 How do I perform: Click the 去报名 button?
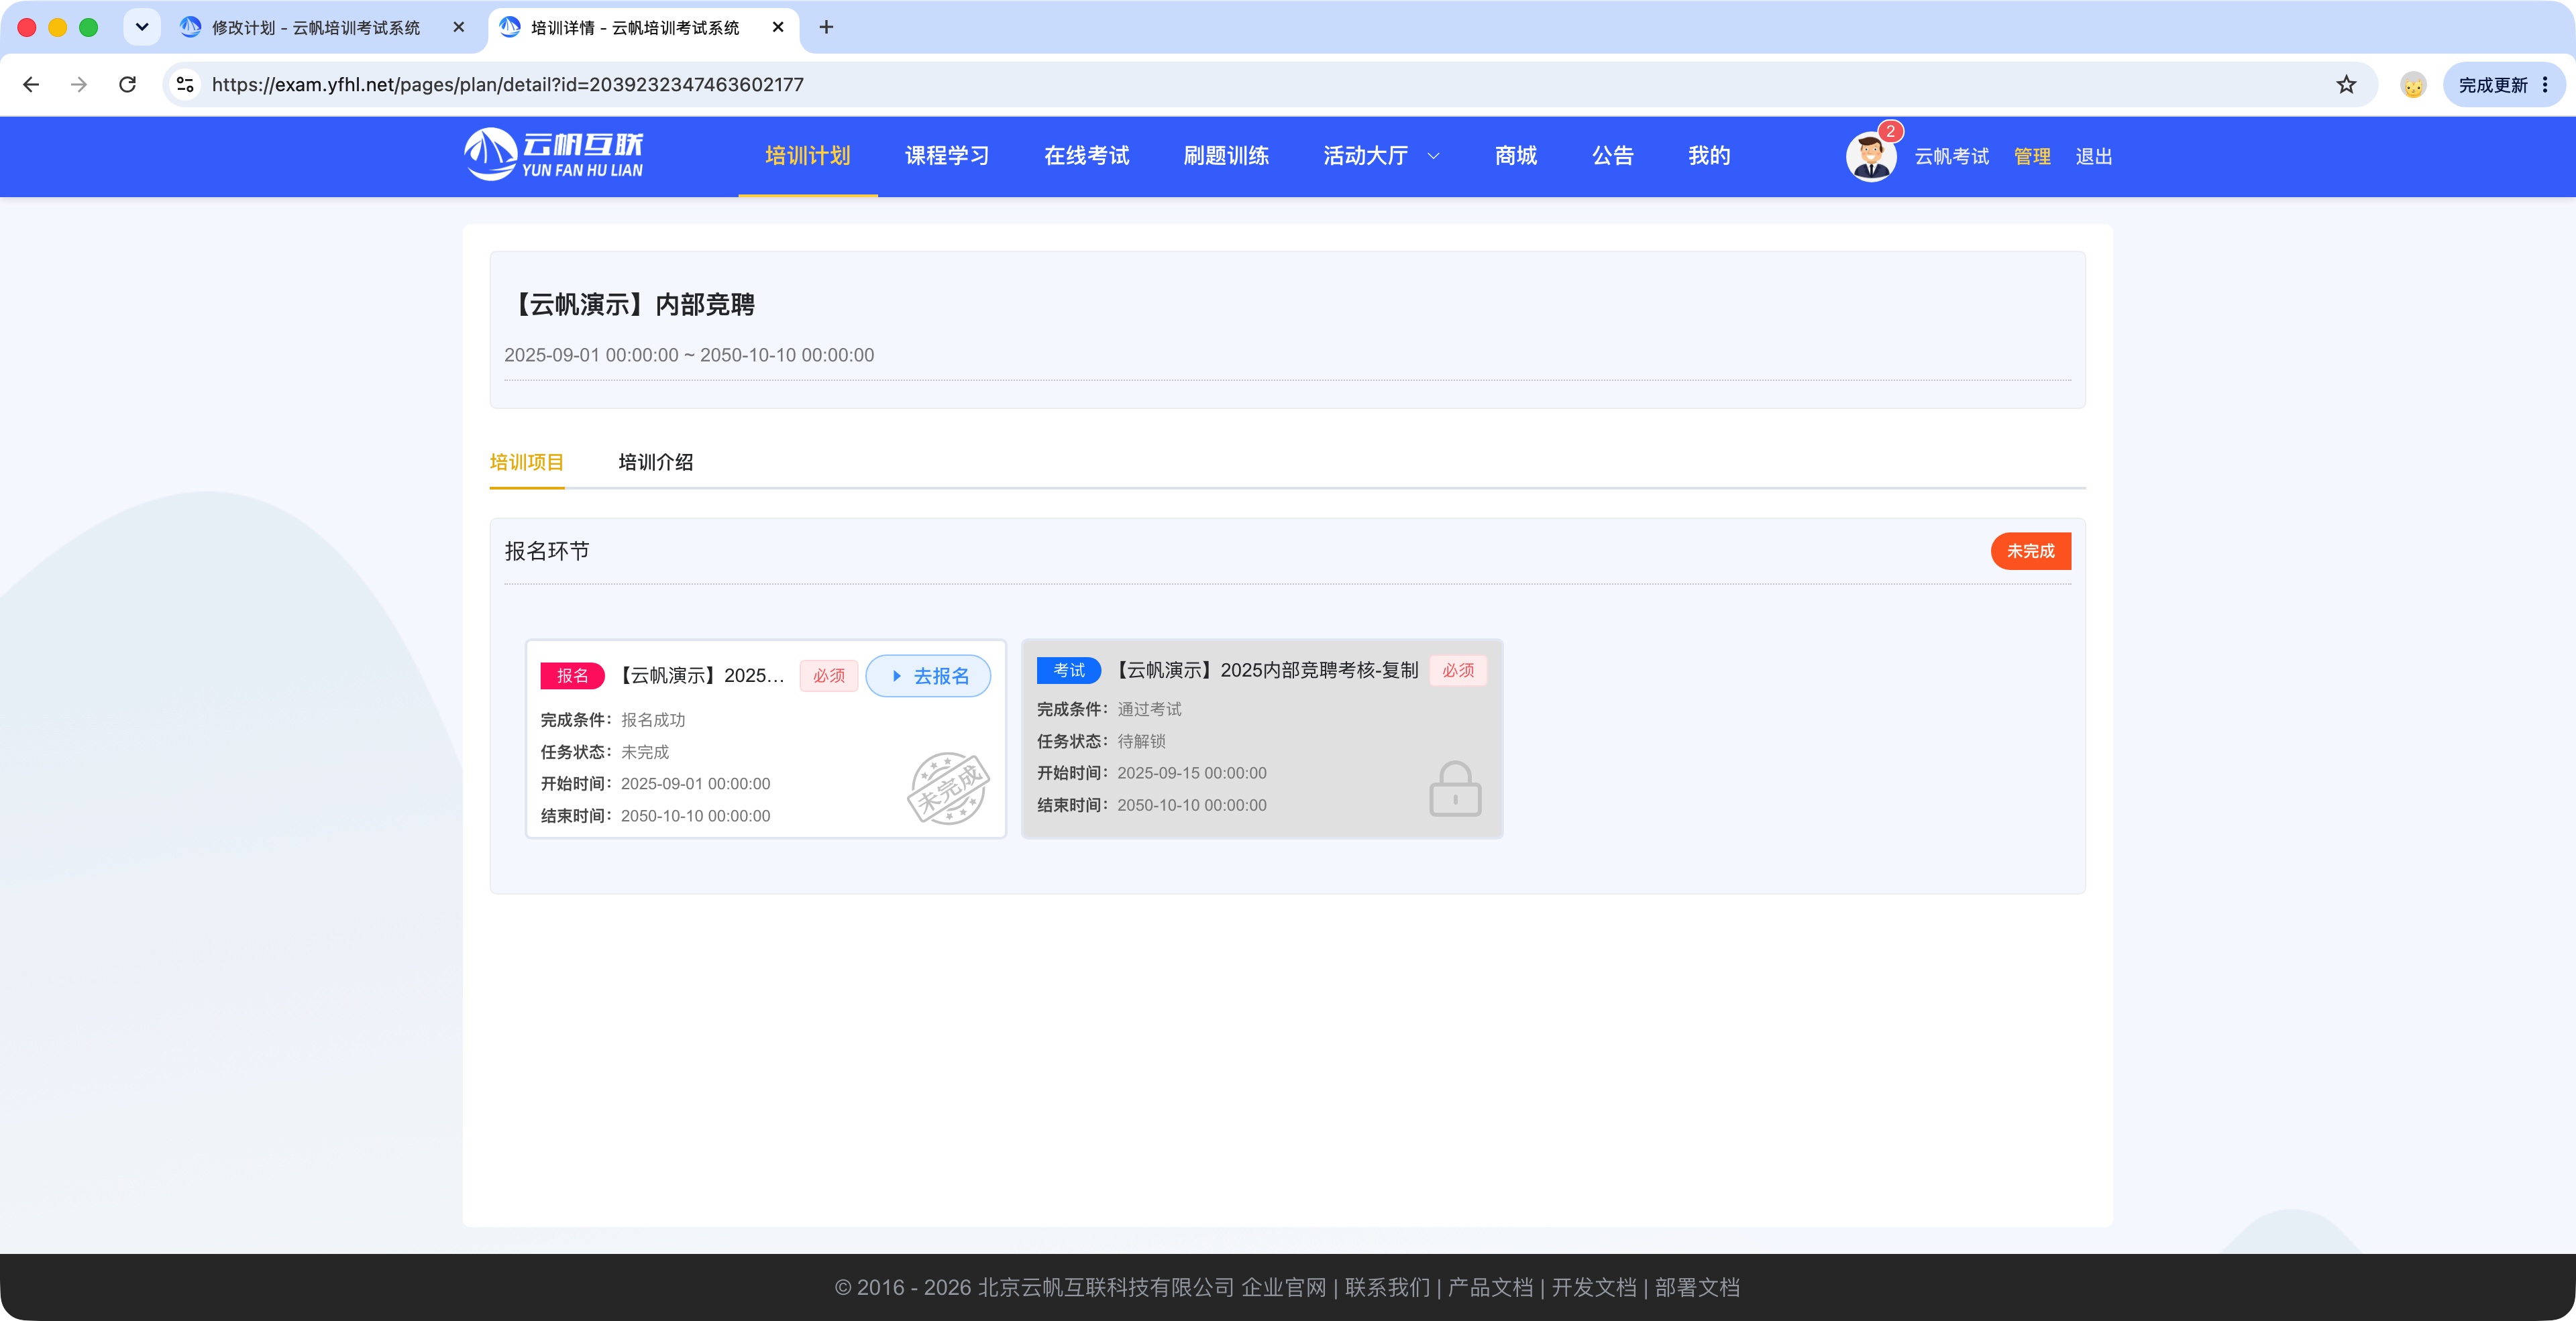click(928, 675)
